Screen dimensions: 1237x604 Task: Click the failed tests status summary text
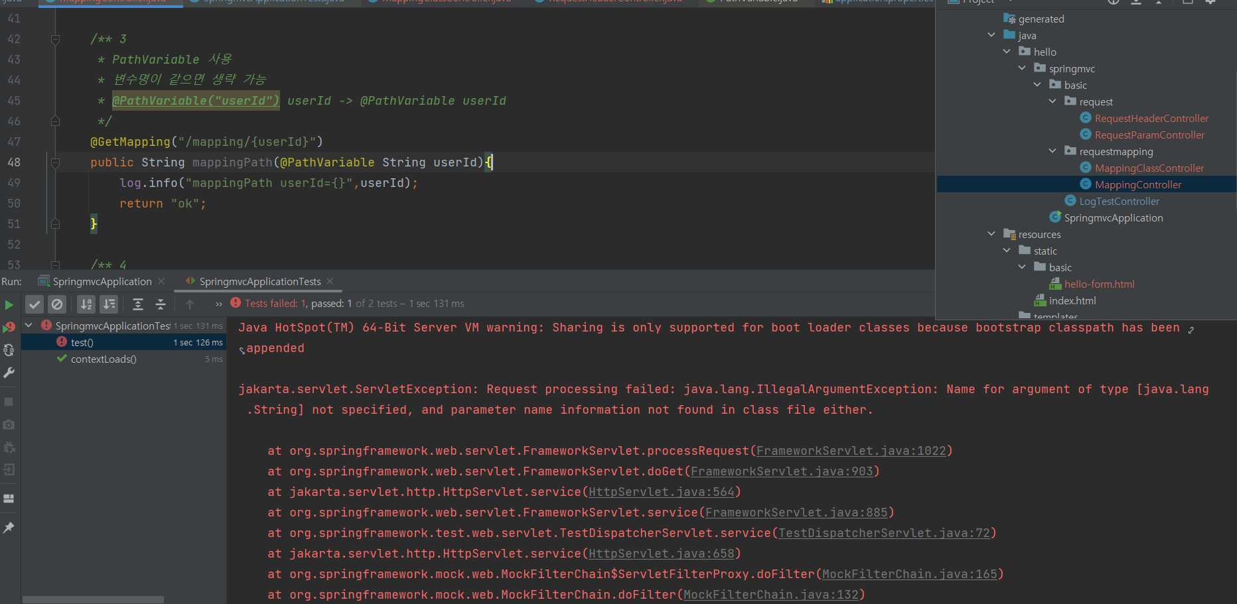(x=354, y=304)
